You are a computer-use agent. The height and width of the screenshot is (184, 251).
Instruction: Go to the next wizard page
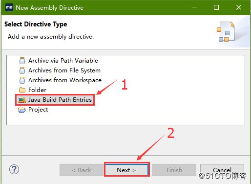tap(126, 170)
